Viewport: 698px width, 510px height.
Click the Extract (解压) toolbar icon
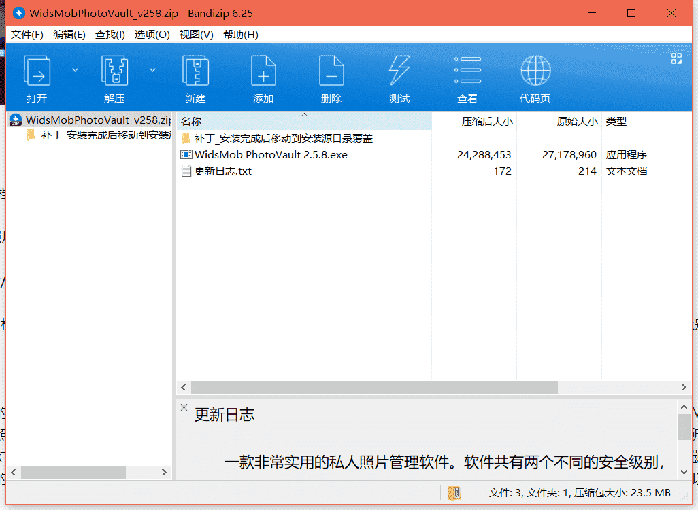click(114, 70)
